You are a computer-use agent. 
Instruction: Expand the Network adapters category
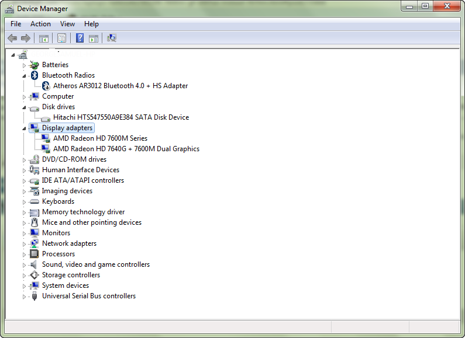tap(25, 244)
